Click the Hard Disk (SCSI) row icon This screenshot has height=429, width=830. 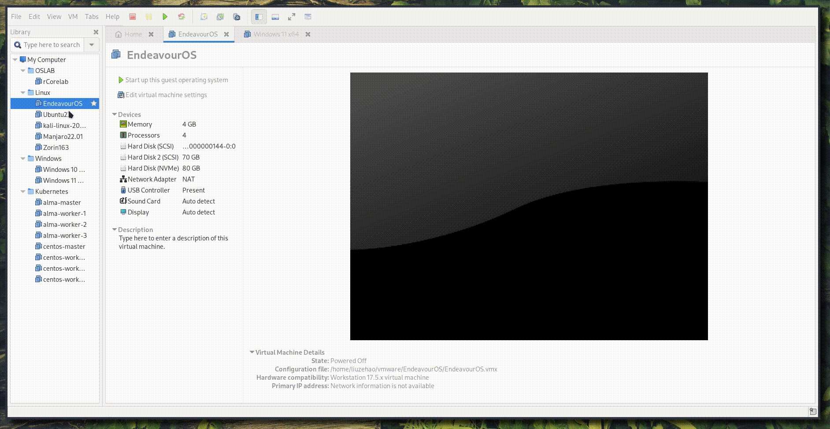(x=123, y=146)
